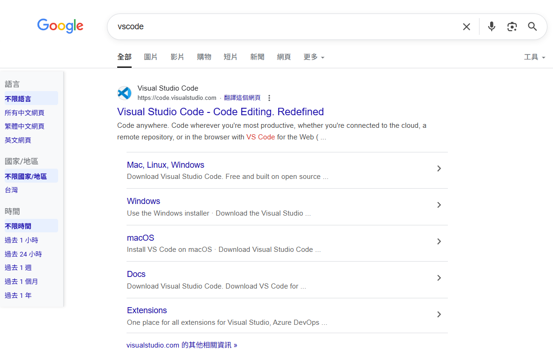Expand the 更多 dropdown
The width and height of the screenshot is (553, 355).
(314, 57)
